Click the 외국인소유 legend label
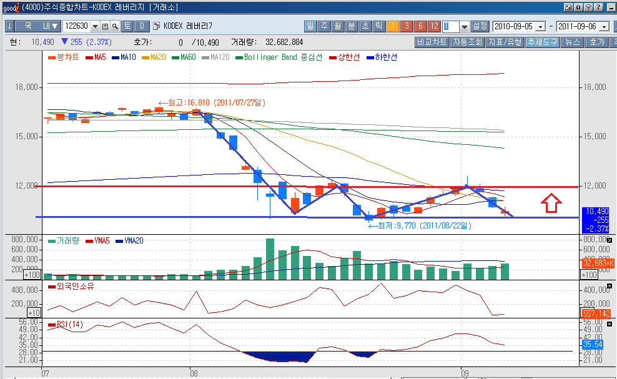The width and height of the screenshot is (617, 379). [x=75, y=287]
